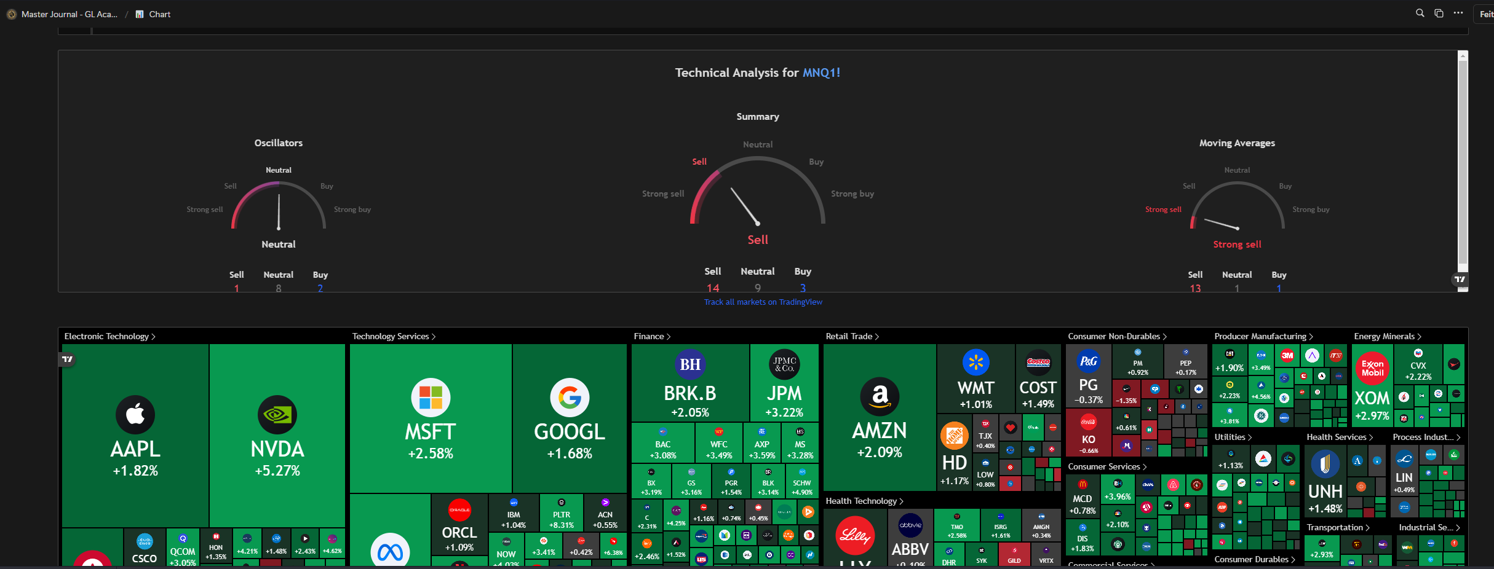Click the Track all markets on TradingView link
Image resolution: width=1494 pixels, height=569 pixels.
point(763,302)
